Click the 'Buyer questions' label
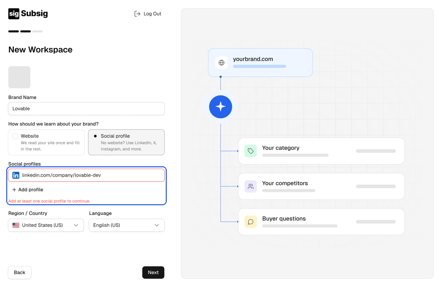Screen dimensions: 442x287 point(284,219)
